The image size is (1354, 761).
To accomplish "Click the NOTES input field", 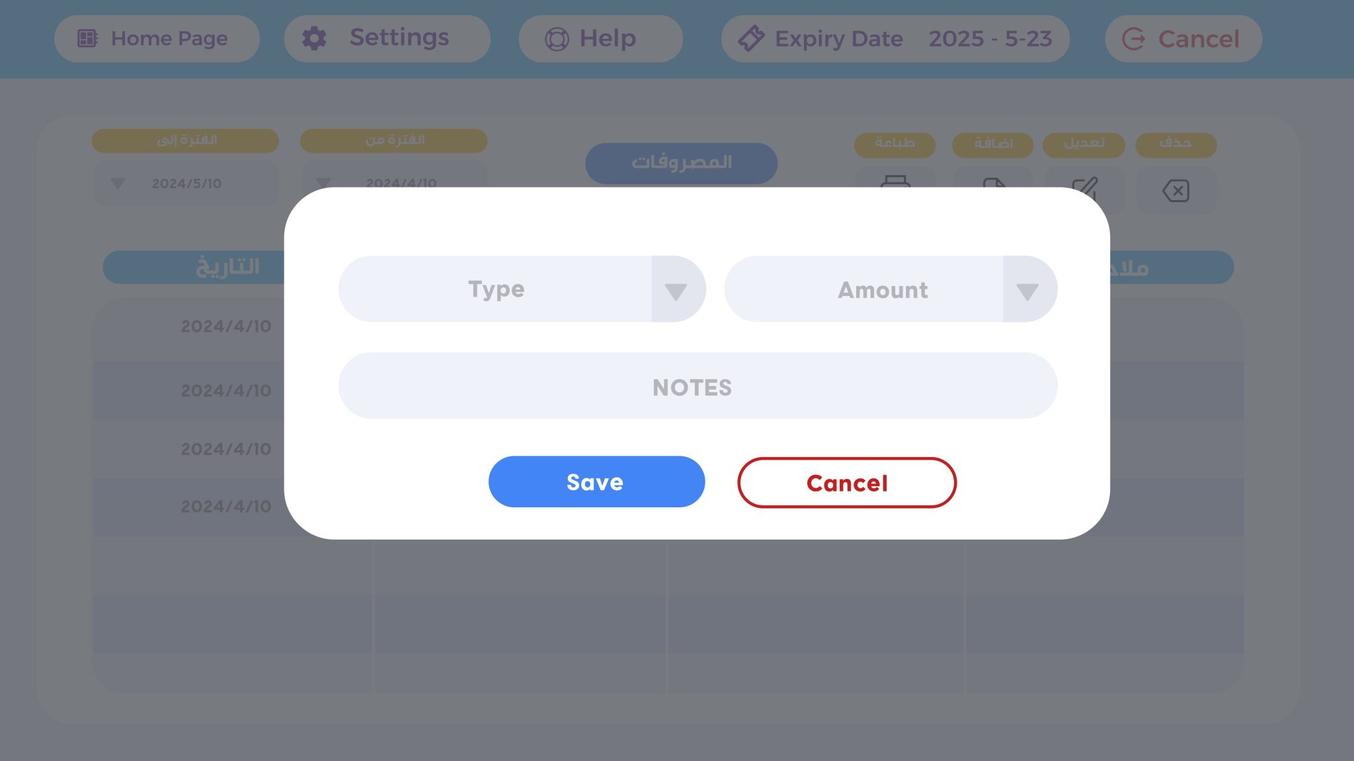I will point(697,386).
